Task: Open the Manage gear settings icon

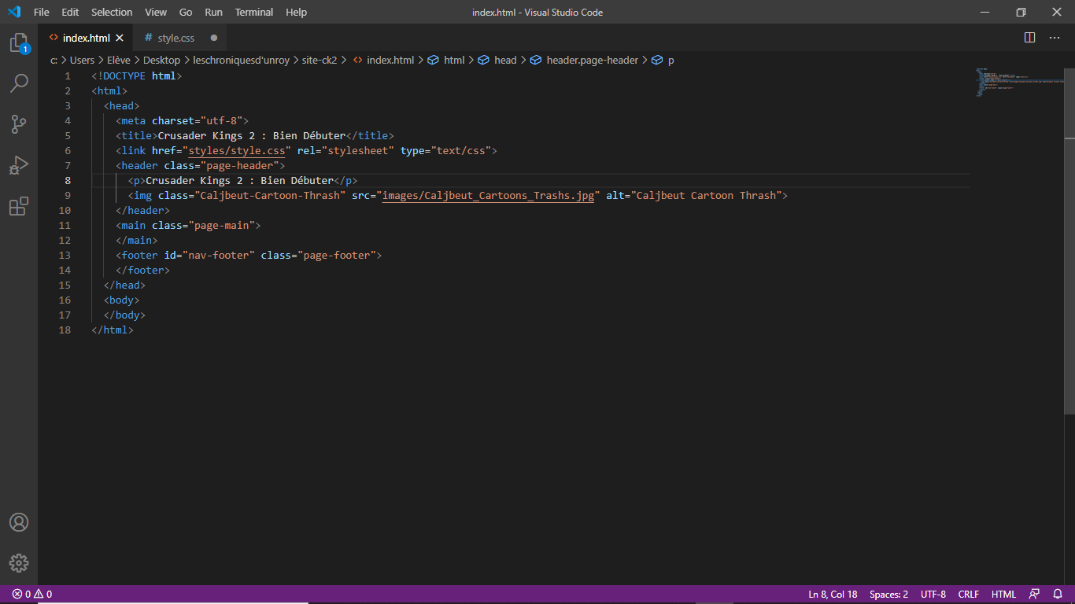Action: pos(19,563)
